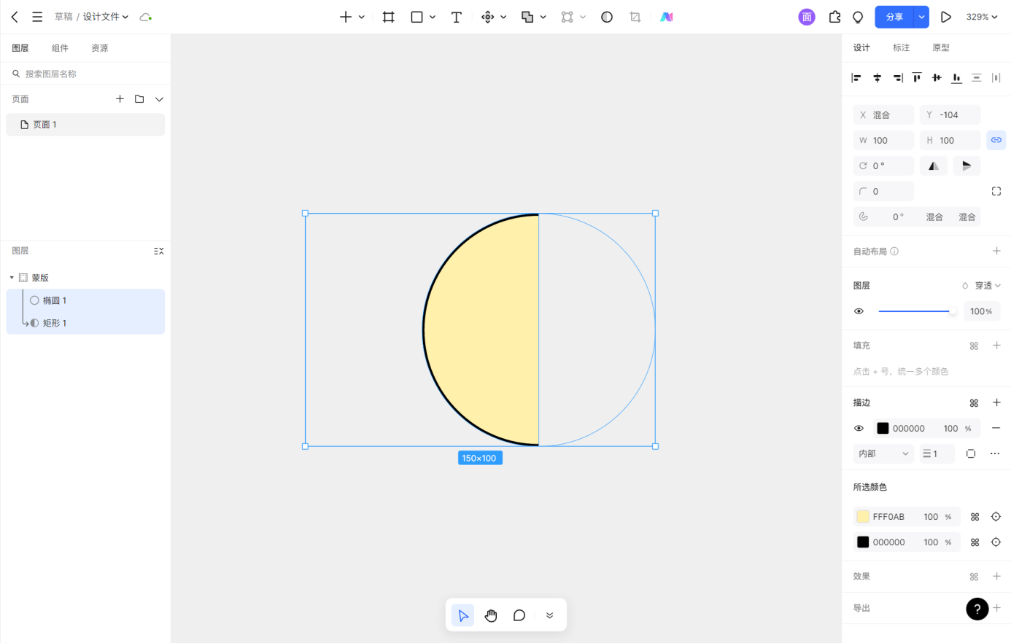This screenshot has height=643, width=1011.
Task: Open the 设计文件 file name dropdown
Action: pos(106,17)
